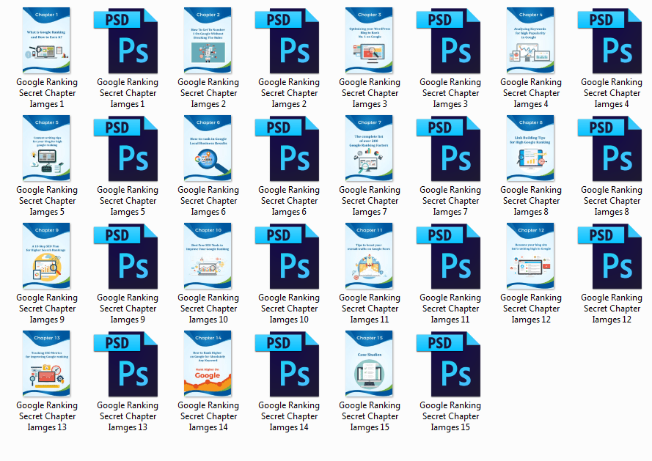Select the PSD file icon for Chapter Iamges 15

(x=450, y=364)
